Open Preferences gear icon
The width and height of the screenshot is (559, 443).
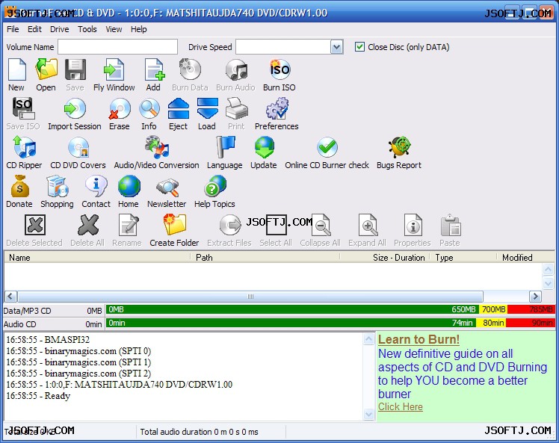click(277, 108)
